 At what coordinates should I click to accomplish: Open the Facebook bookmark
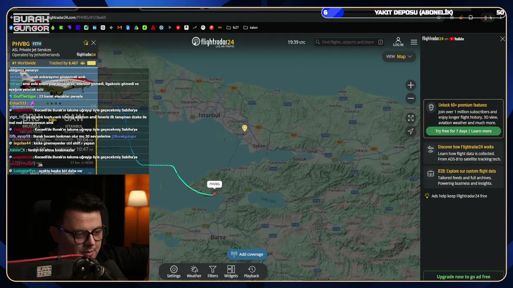pyautogui.click(x=11, y=28)
